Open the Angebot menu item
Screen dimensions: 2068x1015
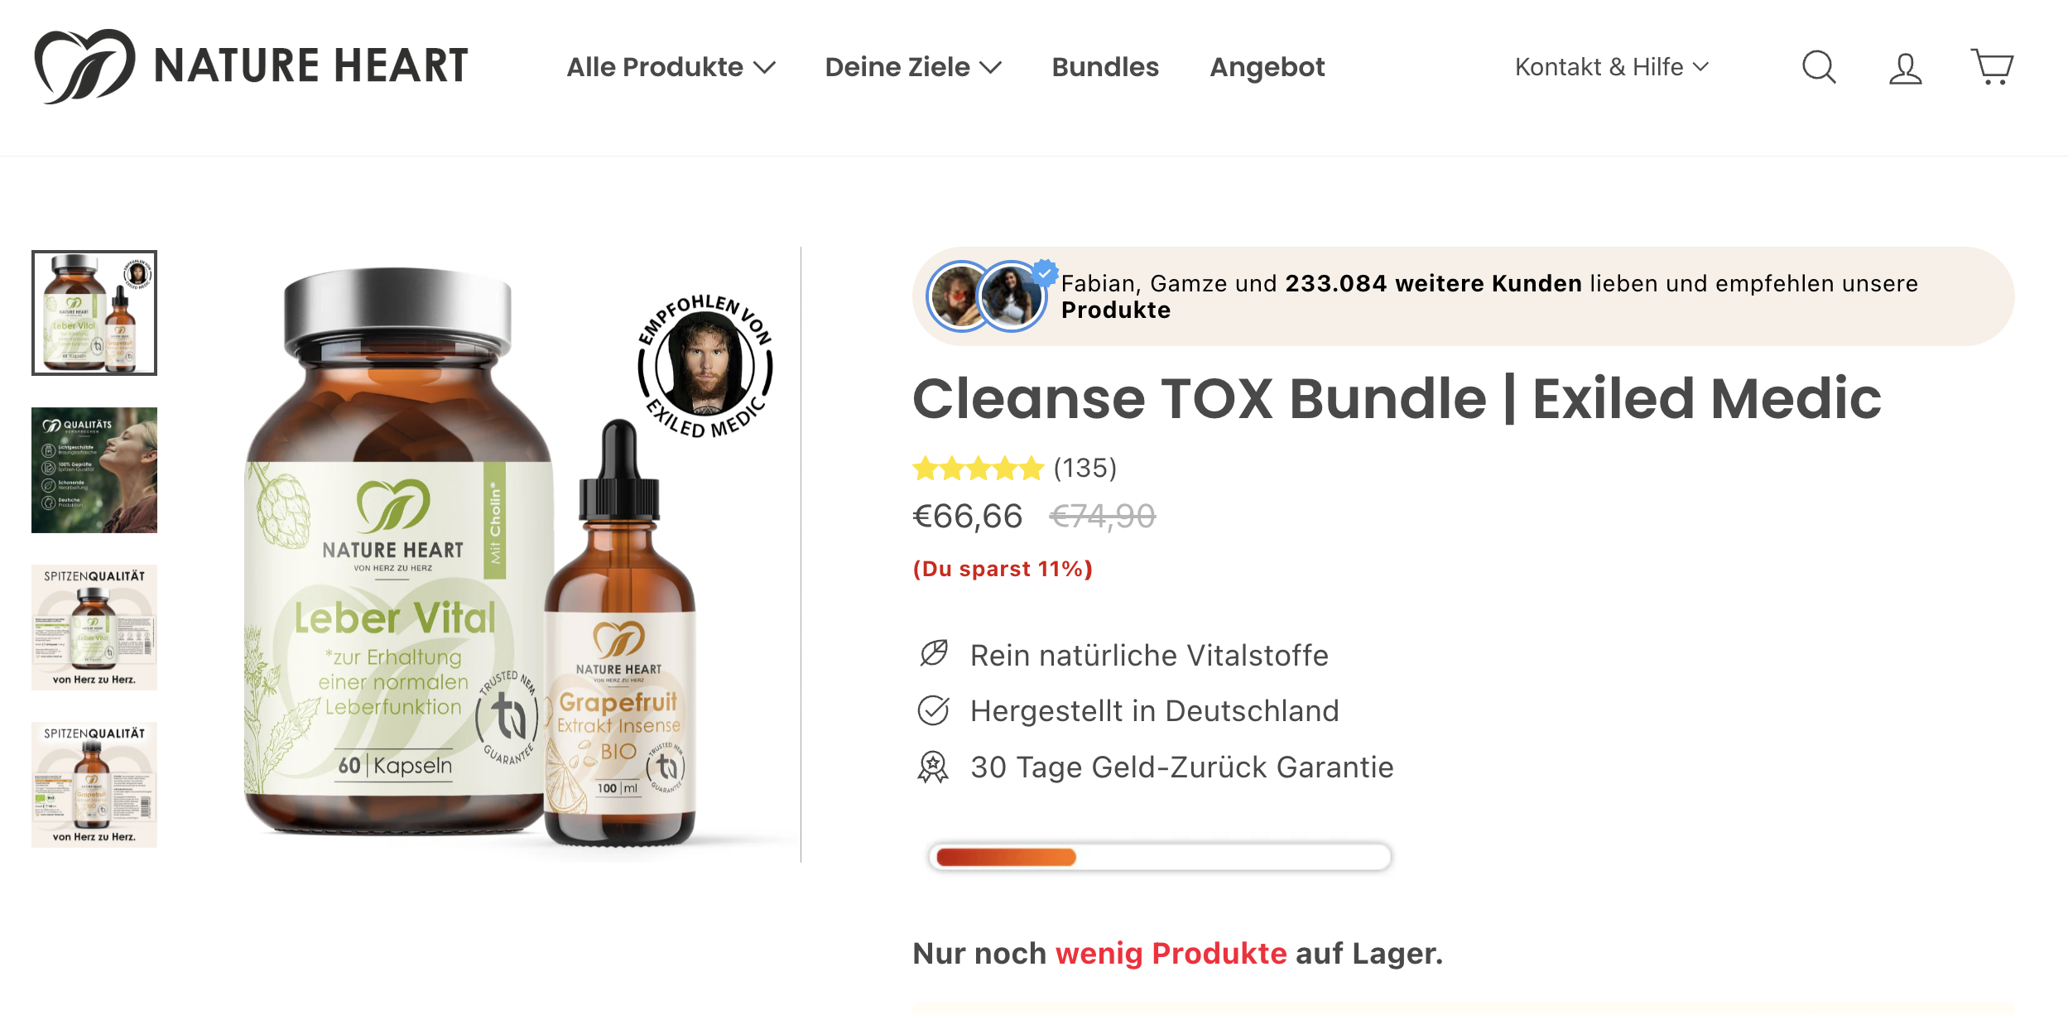coord(1267,67)
